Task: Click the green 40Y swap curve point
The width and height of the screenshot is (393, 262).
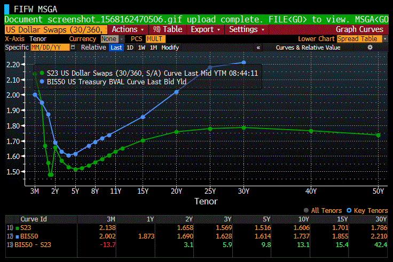Action: pyautogui.click(x=311, y=131)
